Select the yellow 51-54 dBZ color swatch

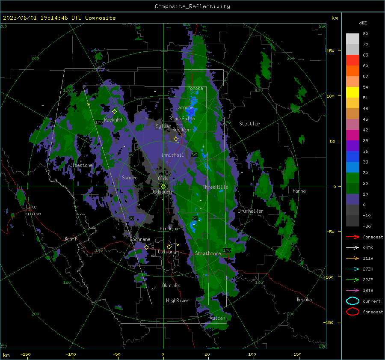[x=352, y=92]
